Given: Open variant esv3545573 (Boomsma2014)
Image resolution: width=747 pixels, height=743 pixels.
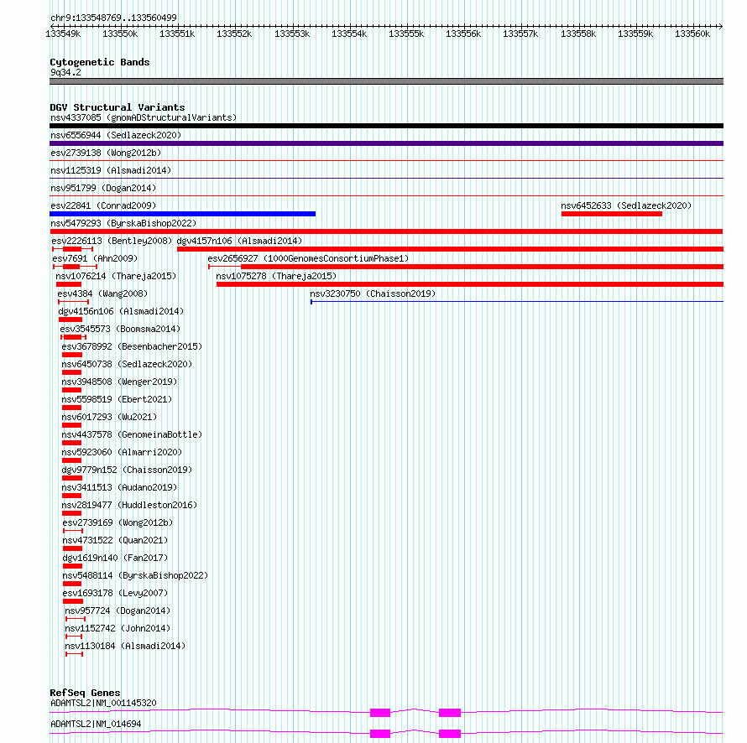Looking at the screenshot, I should (120, 329).
